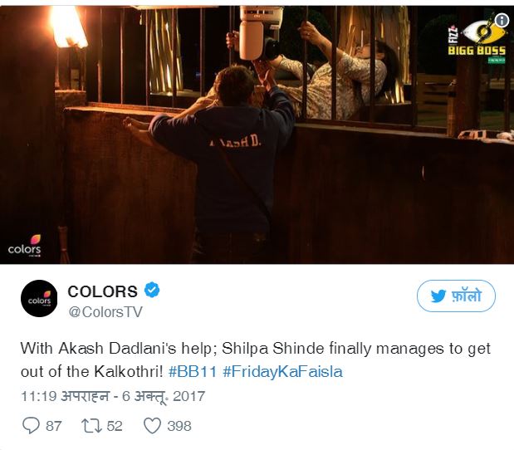Click the colors watermark logo in photo
The height and width of the screenshot is (450, 514).
click(x=25, y=245)
